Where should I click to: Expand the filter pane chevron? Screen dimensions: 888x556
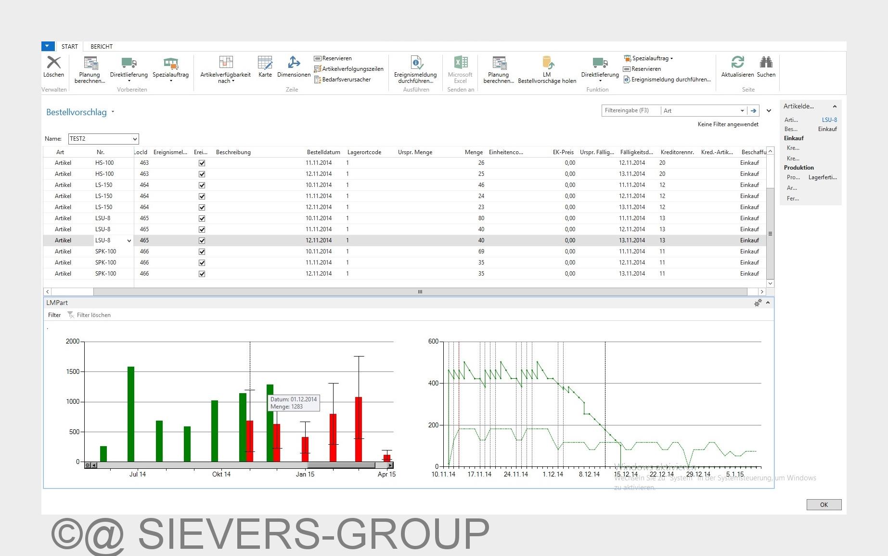point(769,111)
